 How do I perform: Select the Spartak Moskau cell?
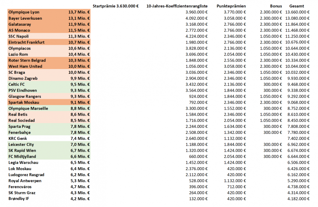24,103
